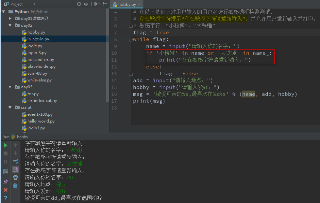
Task: Click the Up arrow in Run toolbar
Action: point(15,145)
